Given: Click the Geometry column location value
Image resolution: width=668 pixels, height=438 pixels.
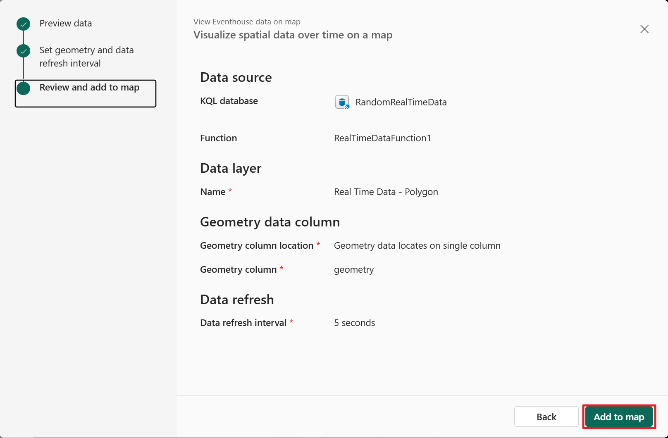Looking at the screenshot, I should click(417, 245).
